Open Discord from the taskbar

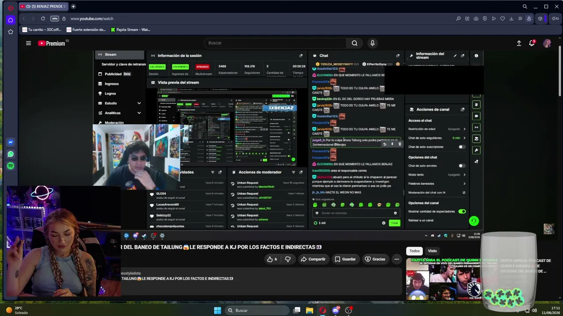click(x=336, y=310)
